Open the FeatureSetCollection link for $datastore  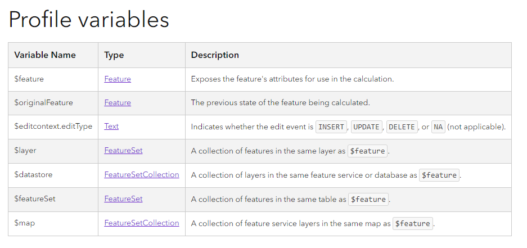click(x=142, y=175)
